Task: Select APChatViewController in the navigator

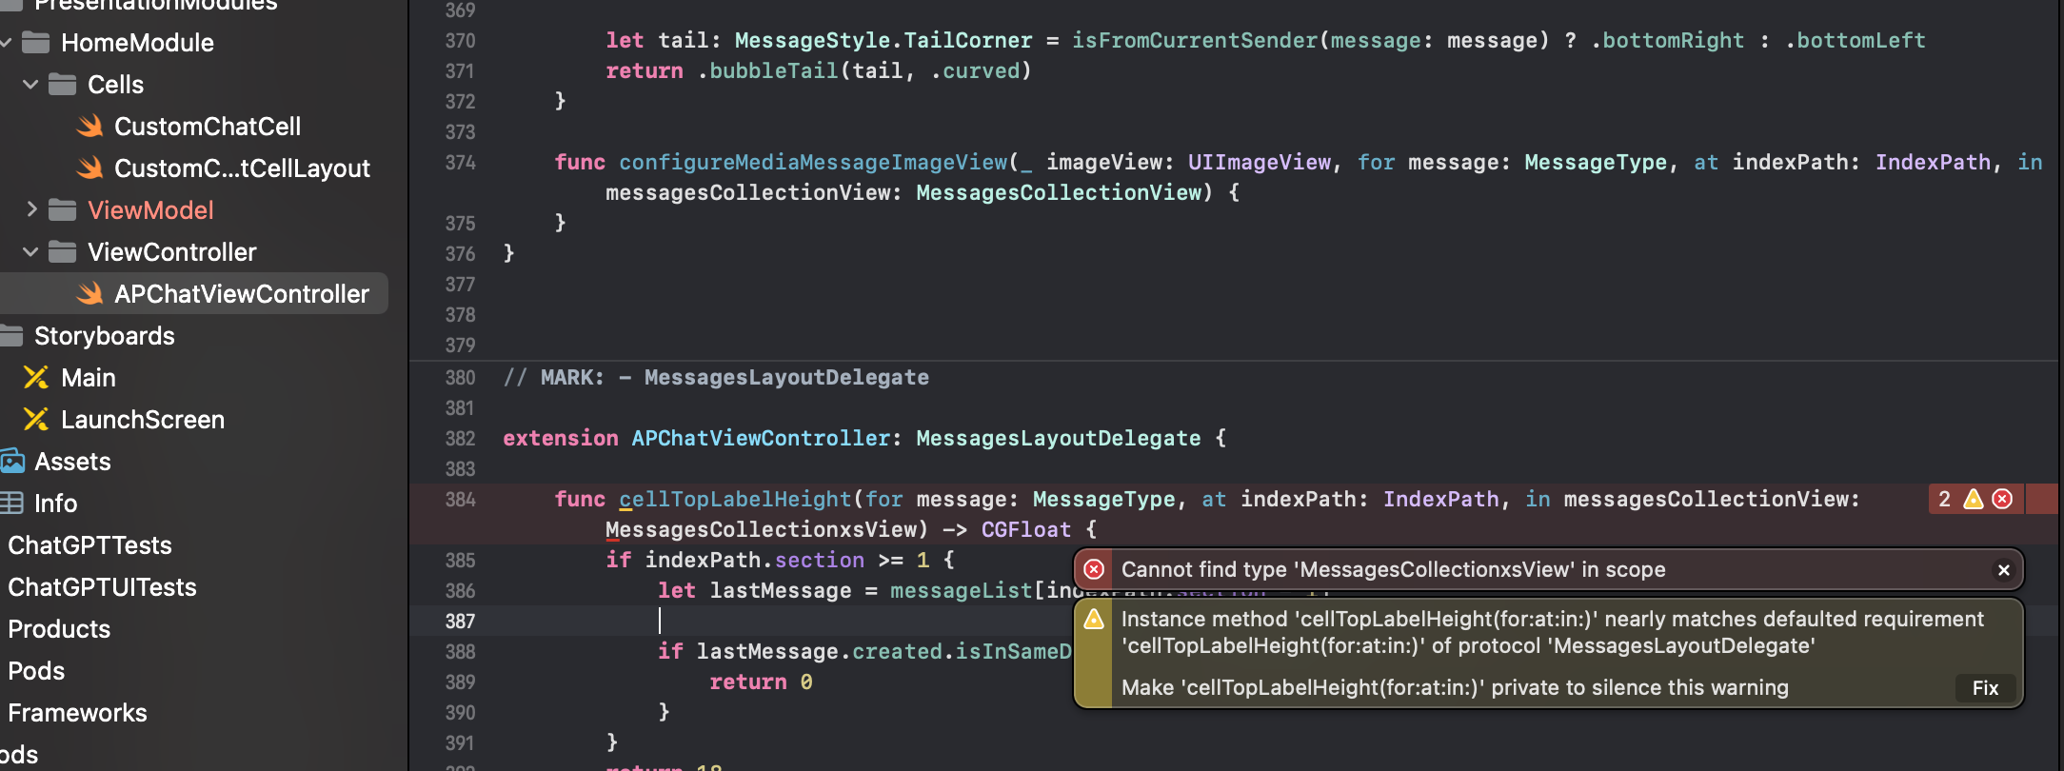Action: pos(242,294)
